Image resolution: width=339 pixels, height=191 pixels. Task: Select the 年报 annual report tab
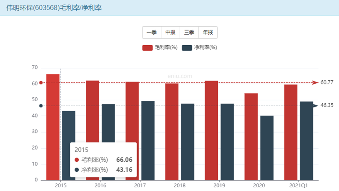point(208,33)
